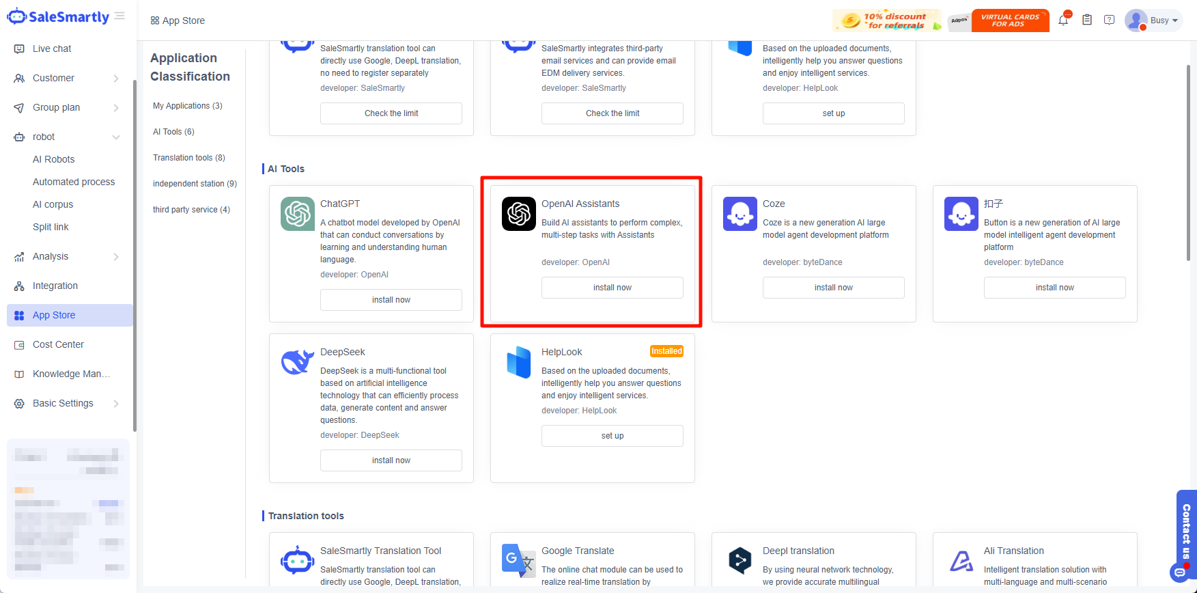Filter by third party service (4)
The height and width of the screenshot is (593, 1197).
191,210
